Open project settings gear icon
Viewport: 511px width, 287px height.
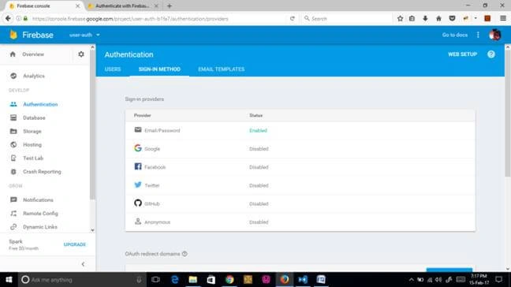(81, 54)
